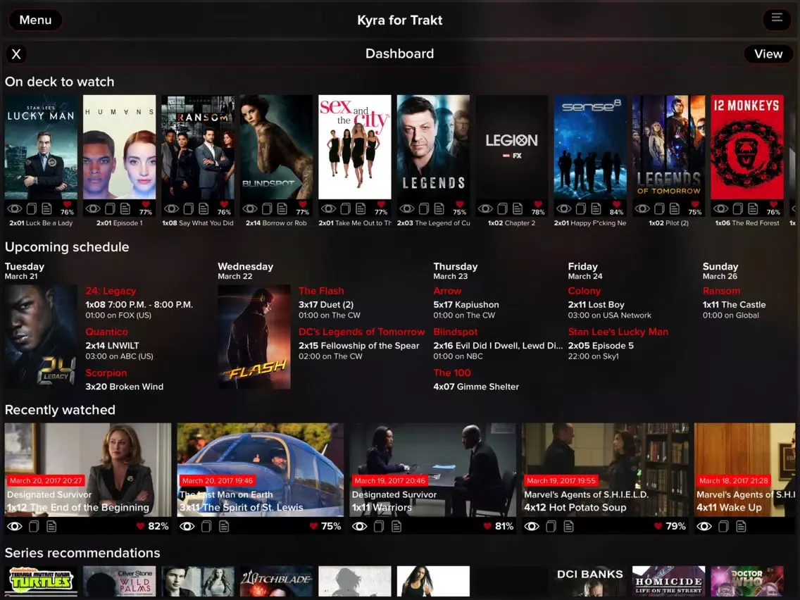
Task: Open the Menu button
Action: tap(35, 20)
